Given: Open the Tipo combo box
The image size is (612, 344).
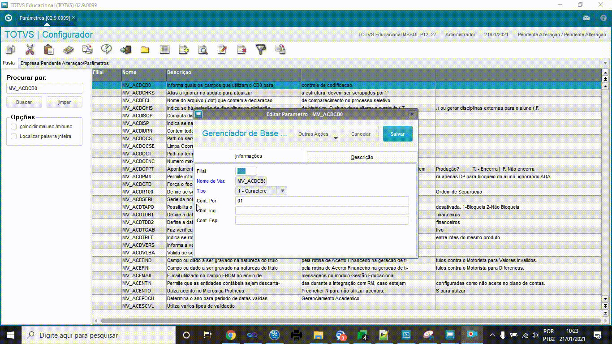Looking at the screenshot, I should pos(261,191).
